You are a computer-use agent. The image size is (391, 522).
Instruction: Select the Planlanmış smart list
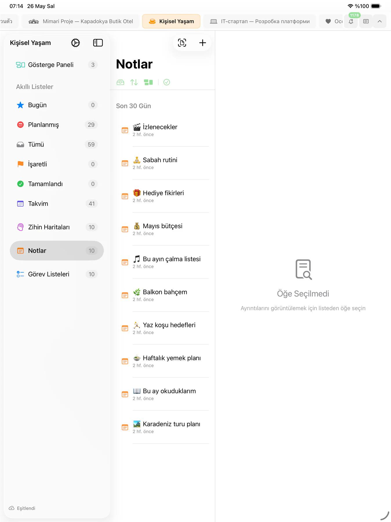57,125
